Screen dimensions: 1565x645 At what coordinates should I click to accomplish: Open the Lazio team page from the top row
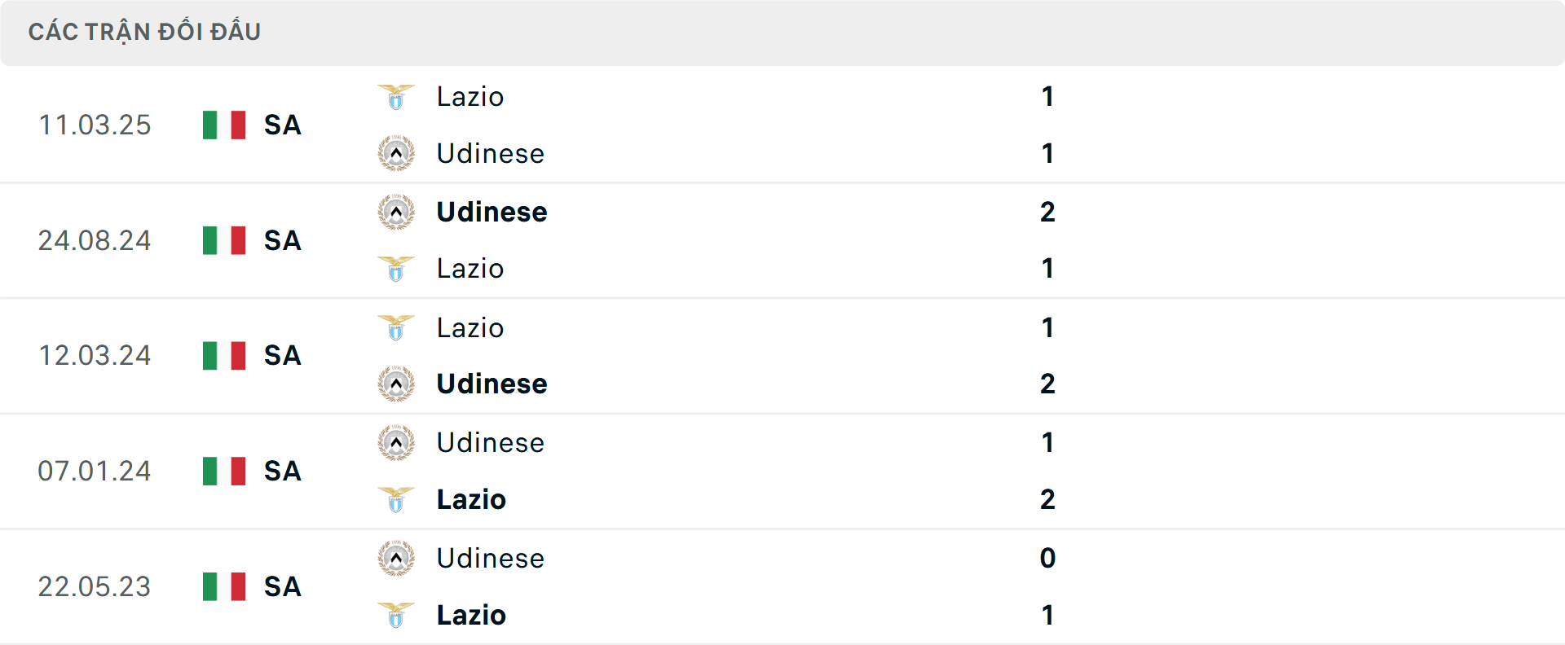(469, 96)
